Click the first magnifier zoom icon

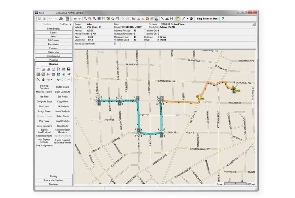(85, 19)
